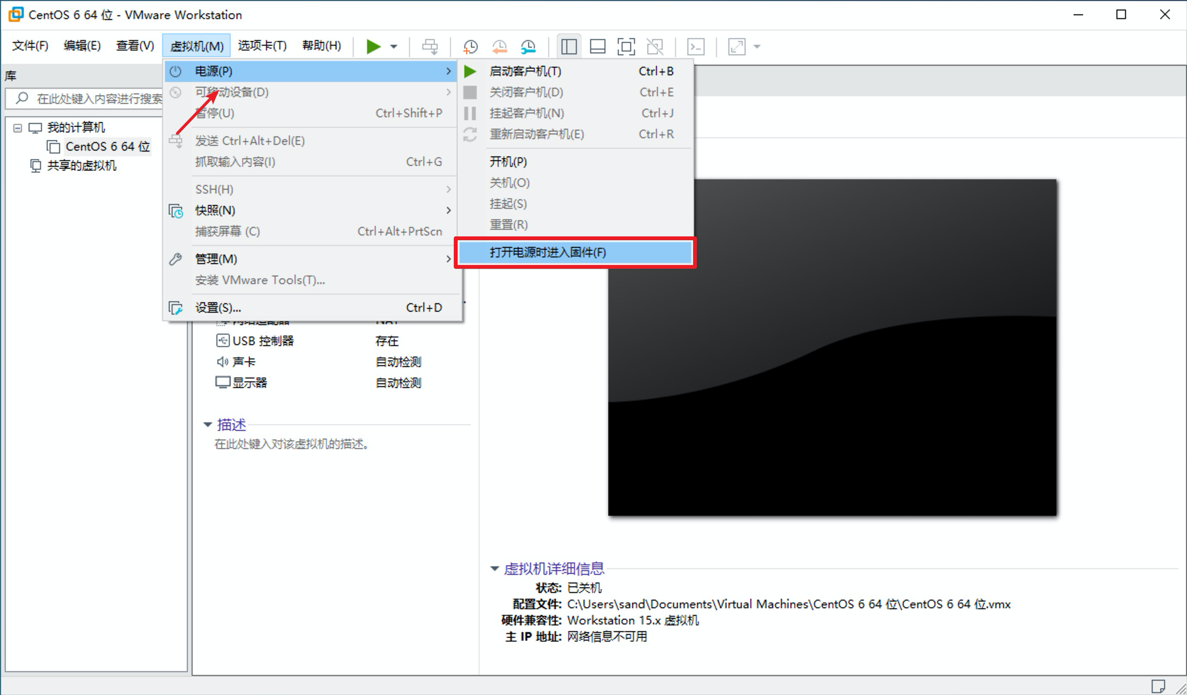Screen dimensions: 1187x695
Task: Click the take snapshot clock icon
Action: (470, 46)
